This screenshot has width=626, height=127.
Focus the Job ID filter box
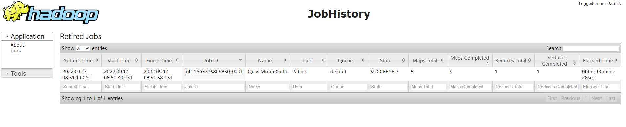[214, 87]
